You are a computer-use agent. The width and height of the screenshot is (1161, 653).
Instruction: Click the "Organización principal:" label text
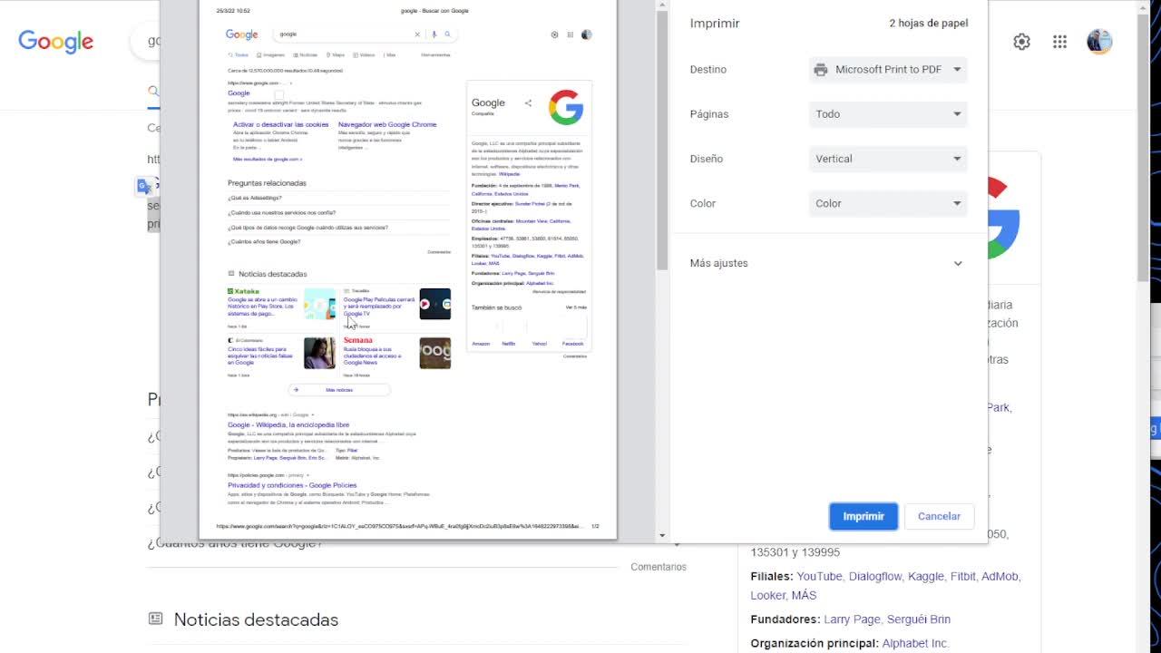814,644
